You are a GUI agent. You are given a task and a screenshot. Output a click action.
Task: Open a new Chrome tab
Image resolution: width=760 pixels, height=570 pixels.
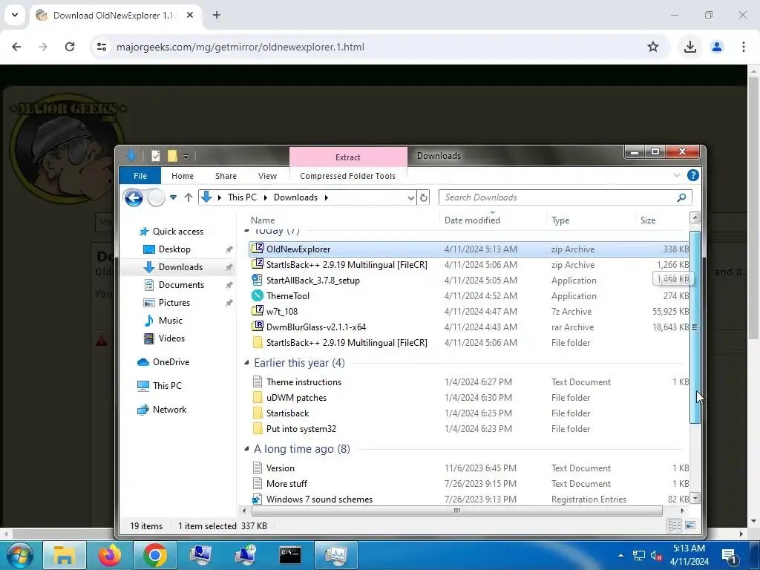pyautogui.click(x=217, y=15)
